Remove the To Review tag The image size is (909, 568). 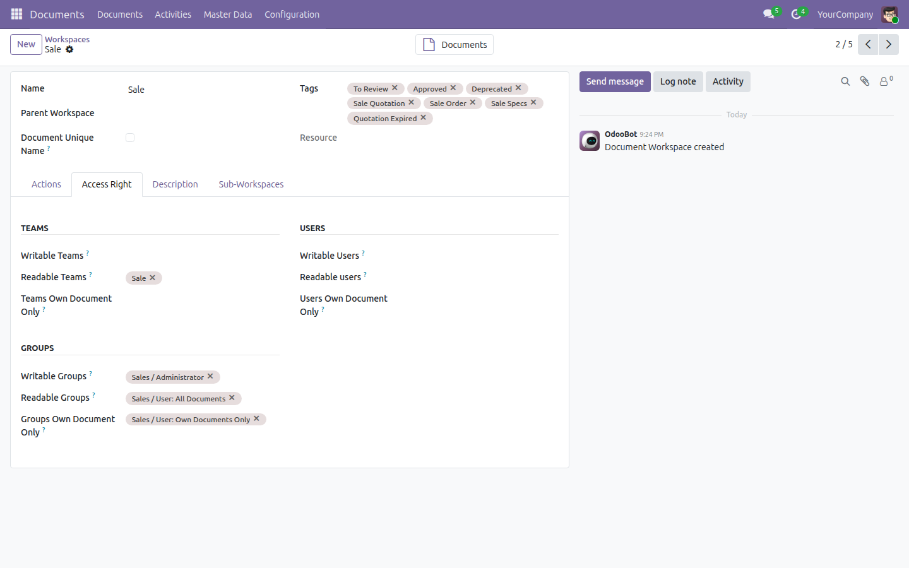tap(395, 88)
